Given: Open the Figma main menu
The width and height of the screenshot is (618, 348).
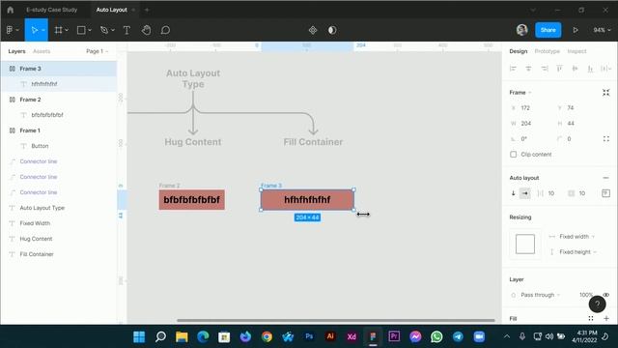Looking at the screenshot, I should click(x=13, y=30).
